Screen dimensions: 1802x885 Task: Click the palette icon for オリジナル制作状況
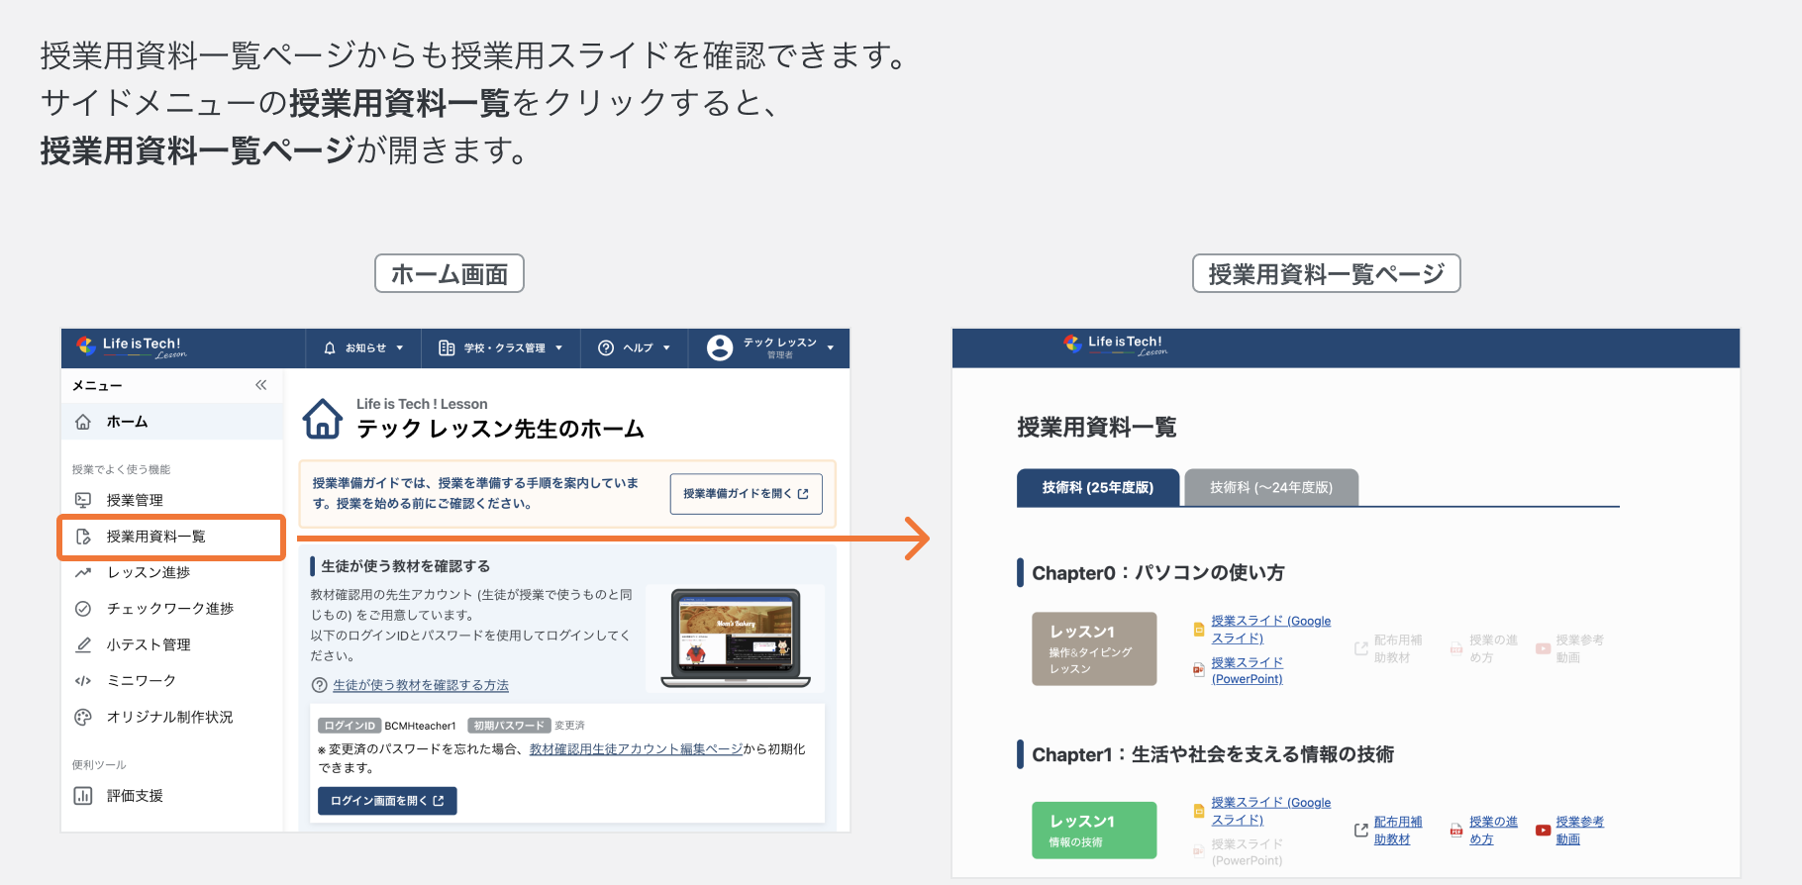pyautogui.click(x=83, y=717)
